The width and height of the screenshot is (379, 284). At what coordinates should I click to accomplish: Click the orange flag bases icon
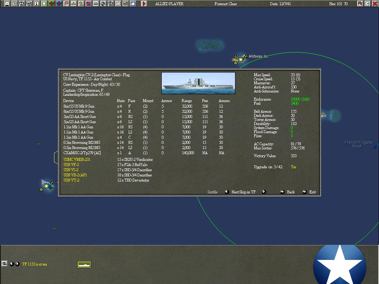point(66,4)
